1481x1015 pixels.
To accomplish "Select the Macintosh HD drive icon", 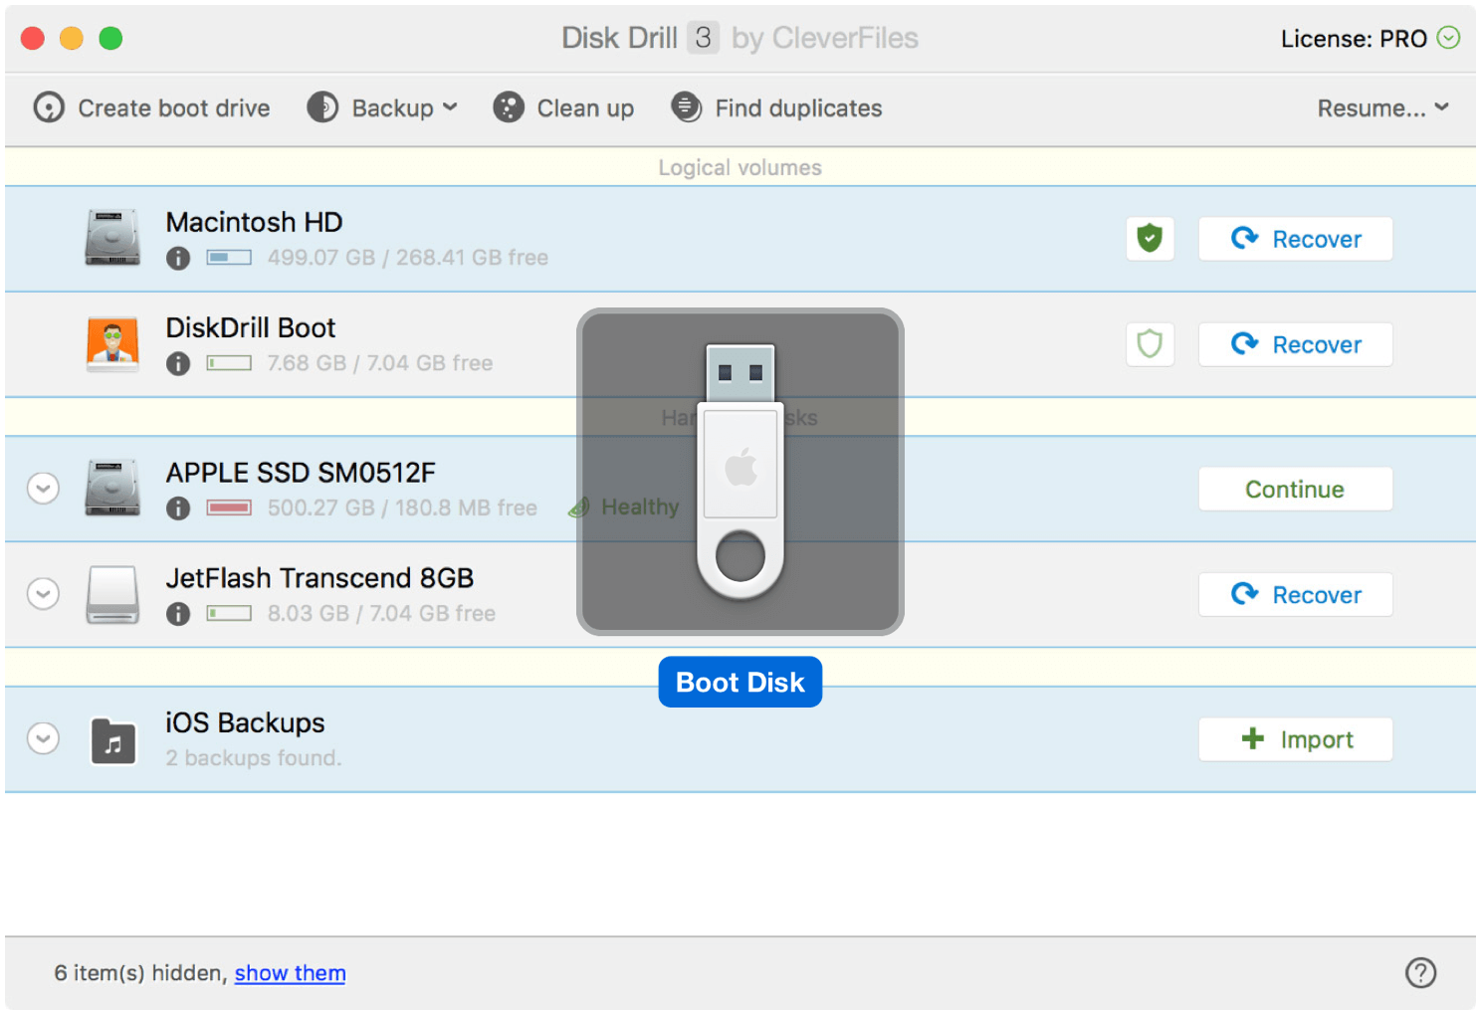I will tap(112, 238).
